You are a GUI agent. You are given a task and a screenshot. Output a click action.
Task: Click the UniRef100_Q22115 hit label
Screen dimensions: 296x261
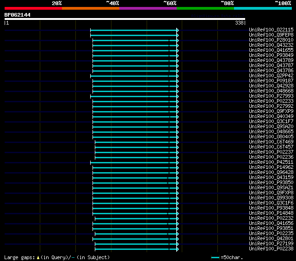(271, 30)
